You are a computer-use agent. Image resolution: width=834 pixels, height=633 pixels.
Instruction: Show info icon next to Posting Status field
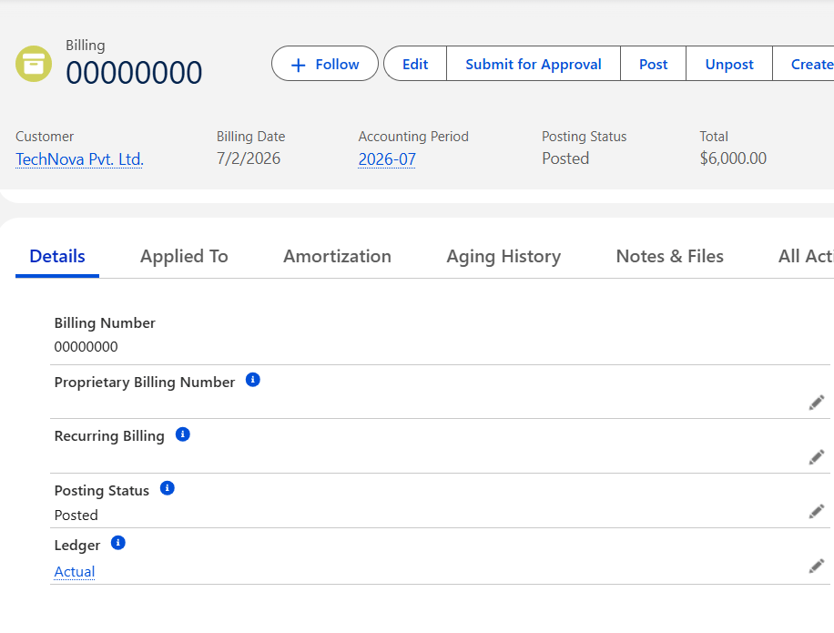click(x=167, y=488)
